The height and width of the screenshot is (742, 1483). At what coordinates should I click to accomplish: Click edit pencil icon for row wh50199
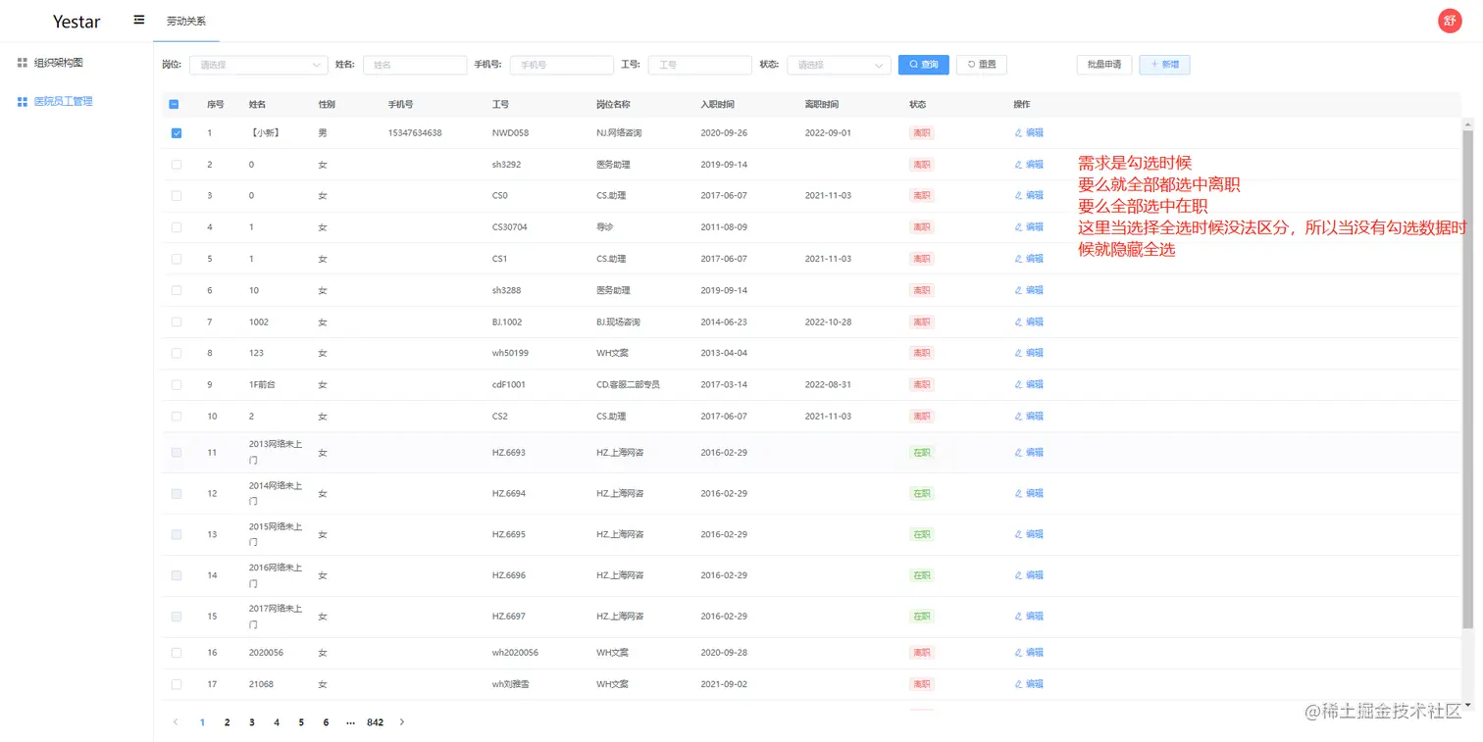[1018, 353]
